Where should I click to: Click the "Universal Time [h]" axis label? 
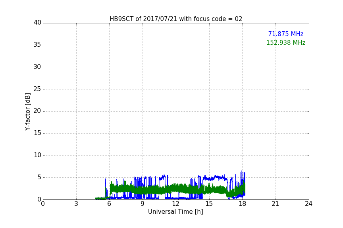[x=175, y=212]
